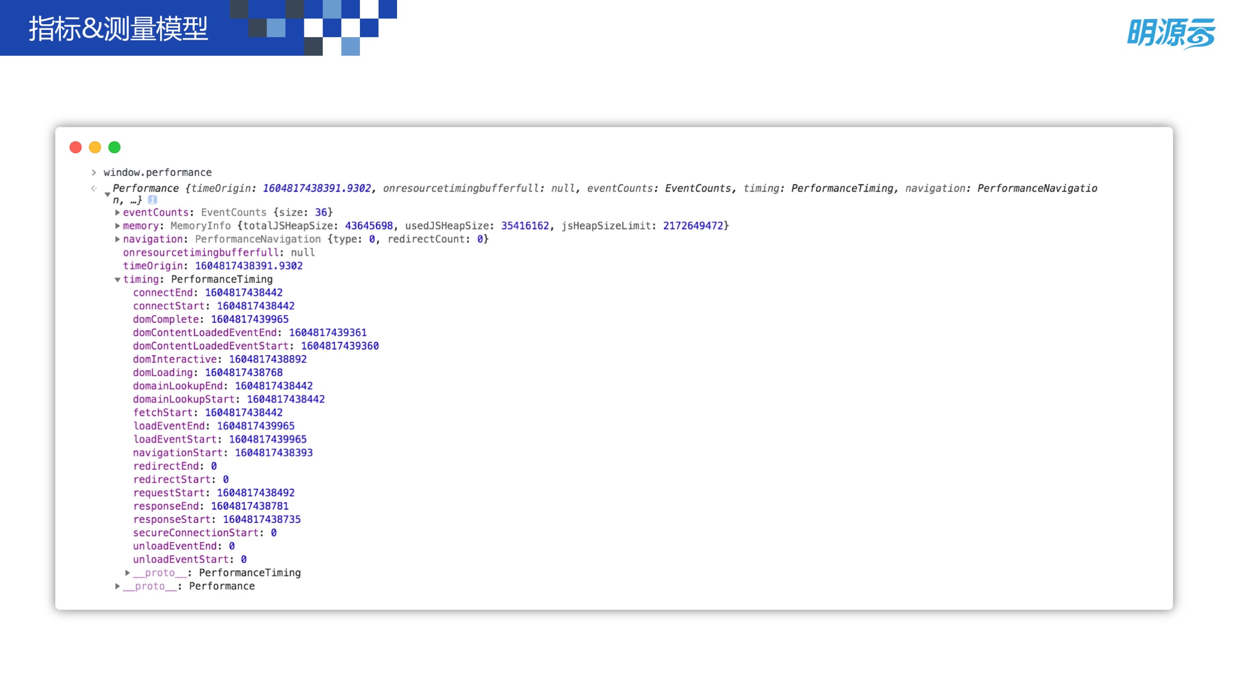The height and width of the screenshot is (696, 1236).
Task: Click the jsHeapSizeLimit value 2172649472
Action: pyautogui.click(x=693, y=226)
